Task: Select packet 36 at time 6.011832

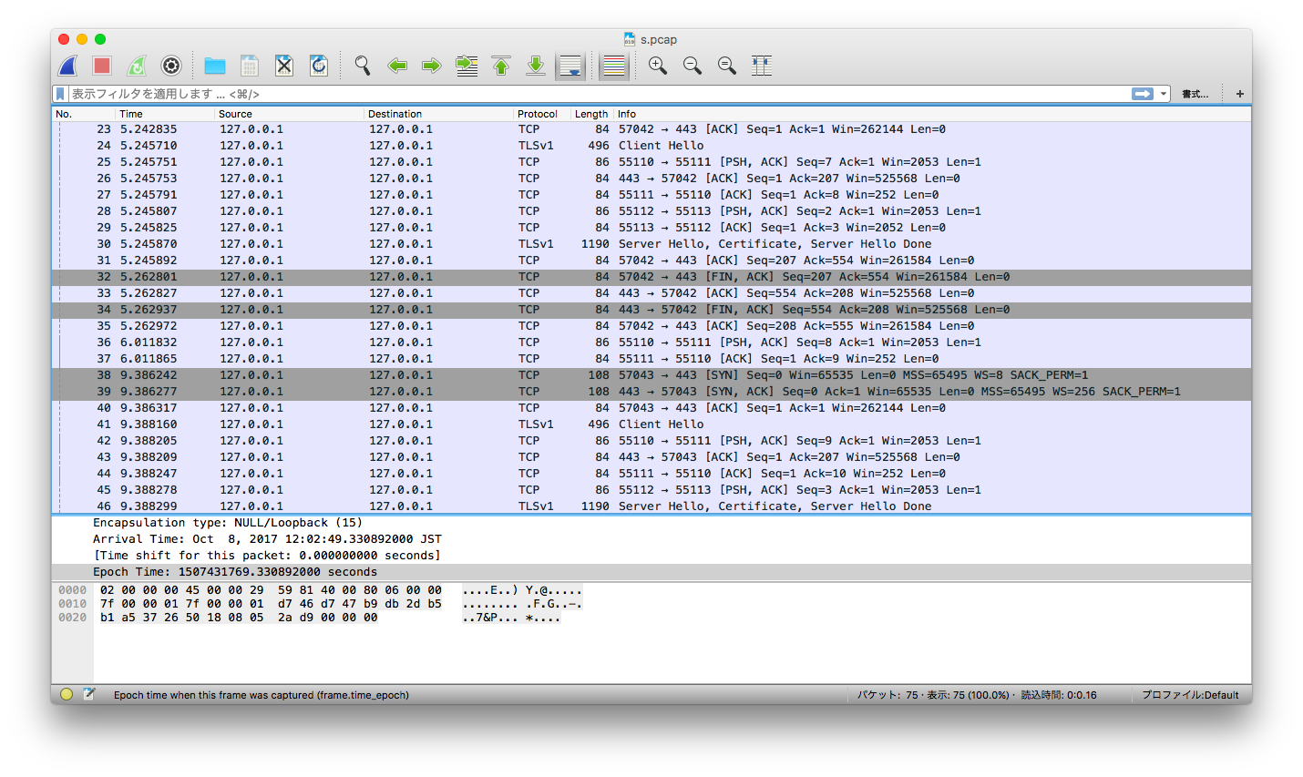Action: 651,342
